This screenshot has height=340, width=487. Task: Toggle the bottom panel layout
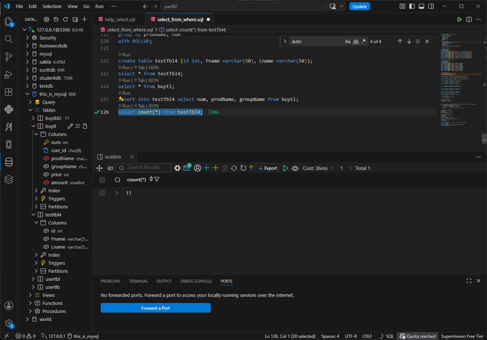point(421,6)
